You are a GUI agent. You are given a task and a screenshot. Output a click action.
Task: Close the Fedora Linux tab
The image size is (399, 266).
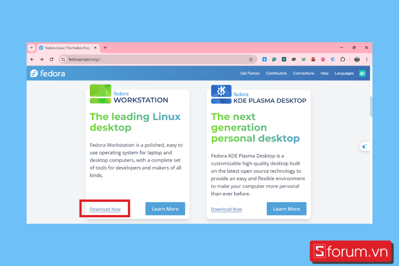95,48
